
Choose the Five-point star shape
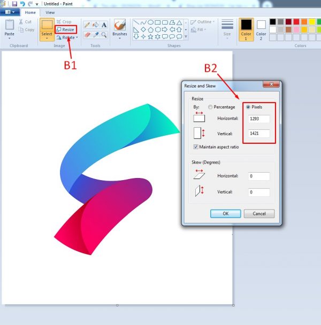151,37
